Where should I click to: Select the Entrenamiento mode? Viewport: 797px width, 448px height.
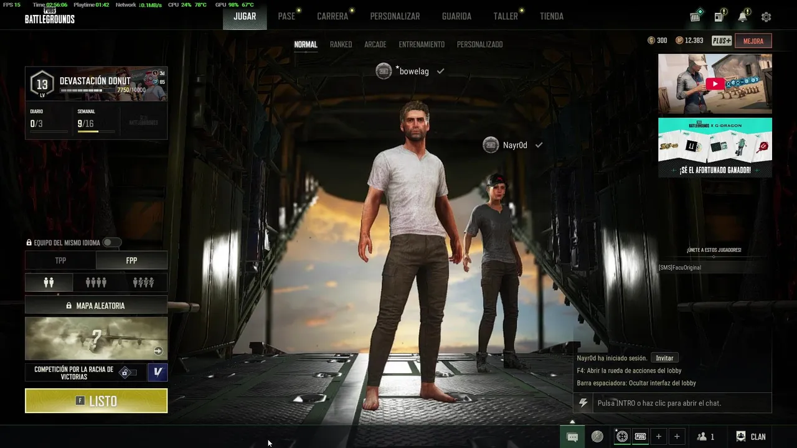click(x=422, y=45)
